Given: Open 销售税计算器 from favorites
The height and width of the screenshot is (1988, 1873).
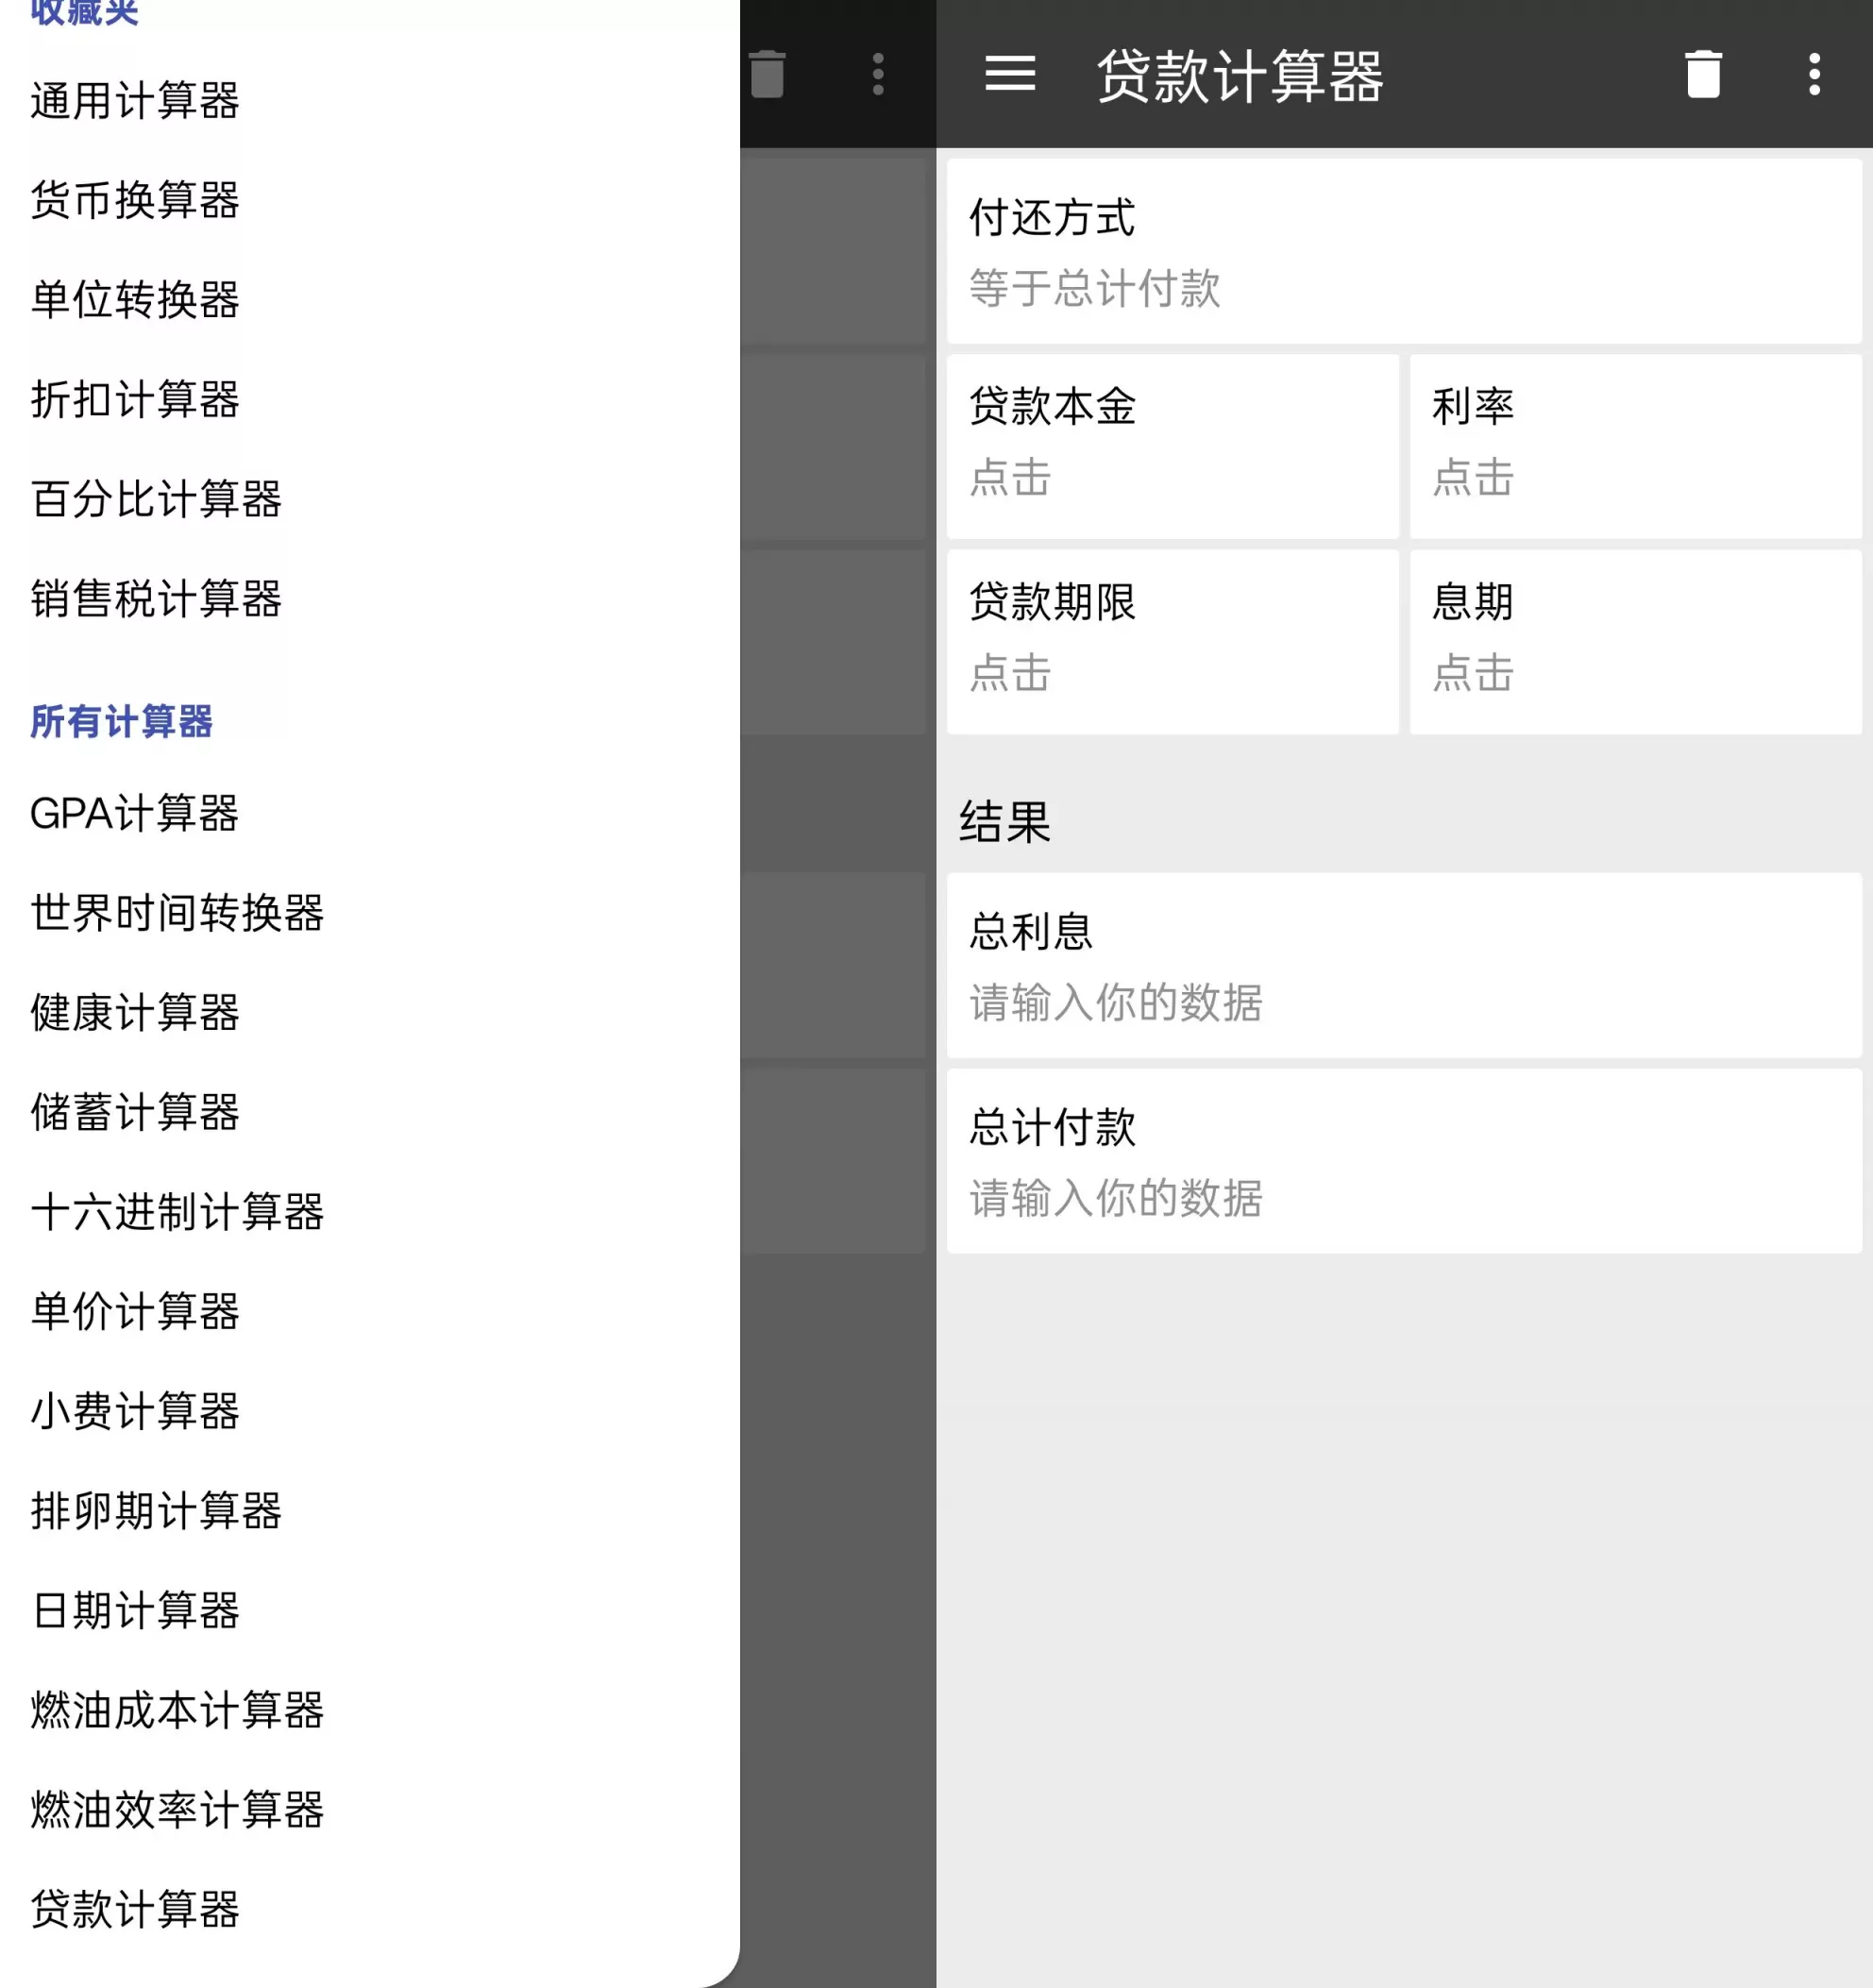Looking at the screenshot, I should pos(155,600).
